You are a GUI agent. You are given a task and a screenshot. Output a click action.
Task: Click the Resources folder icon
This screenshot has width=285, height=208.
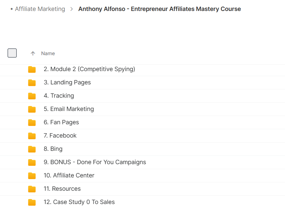[32, 189]
